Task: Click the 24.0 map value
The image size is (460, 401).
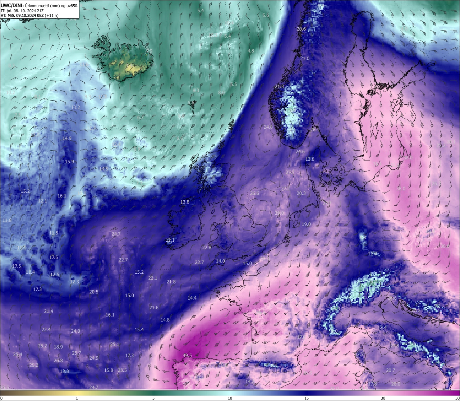Action: pos(75,331)
